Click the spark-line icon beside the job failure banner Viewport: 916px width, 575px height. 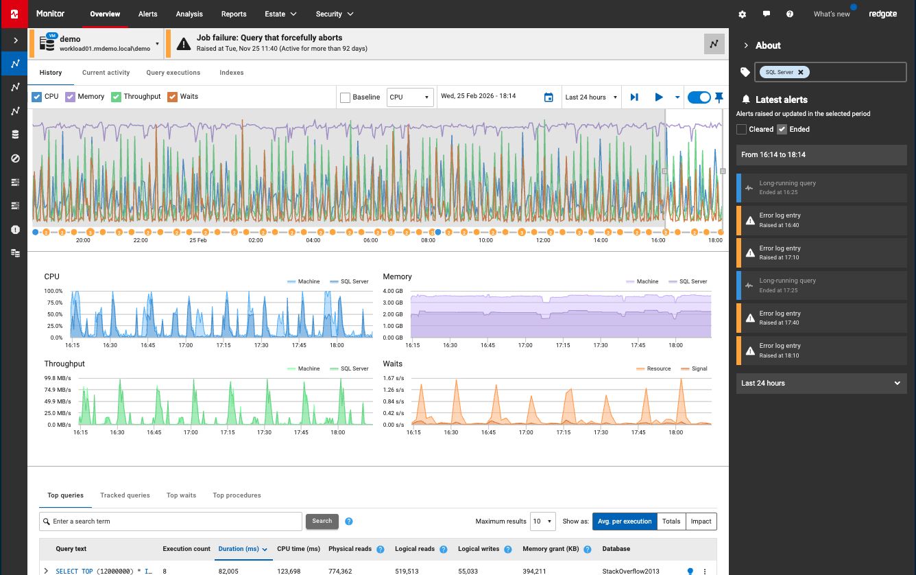coord(714,43)
